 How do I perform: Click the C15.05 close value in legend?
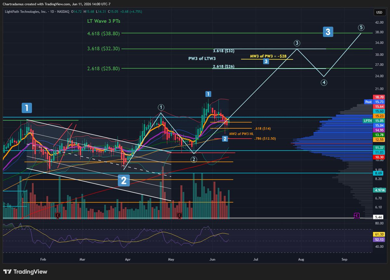(113, 11)
